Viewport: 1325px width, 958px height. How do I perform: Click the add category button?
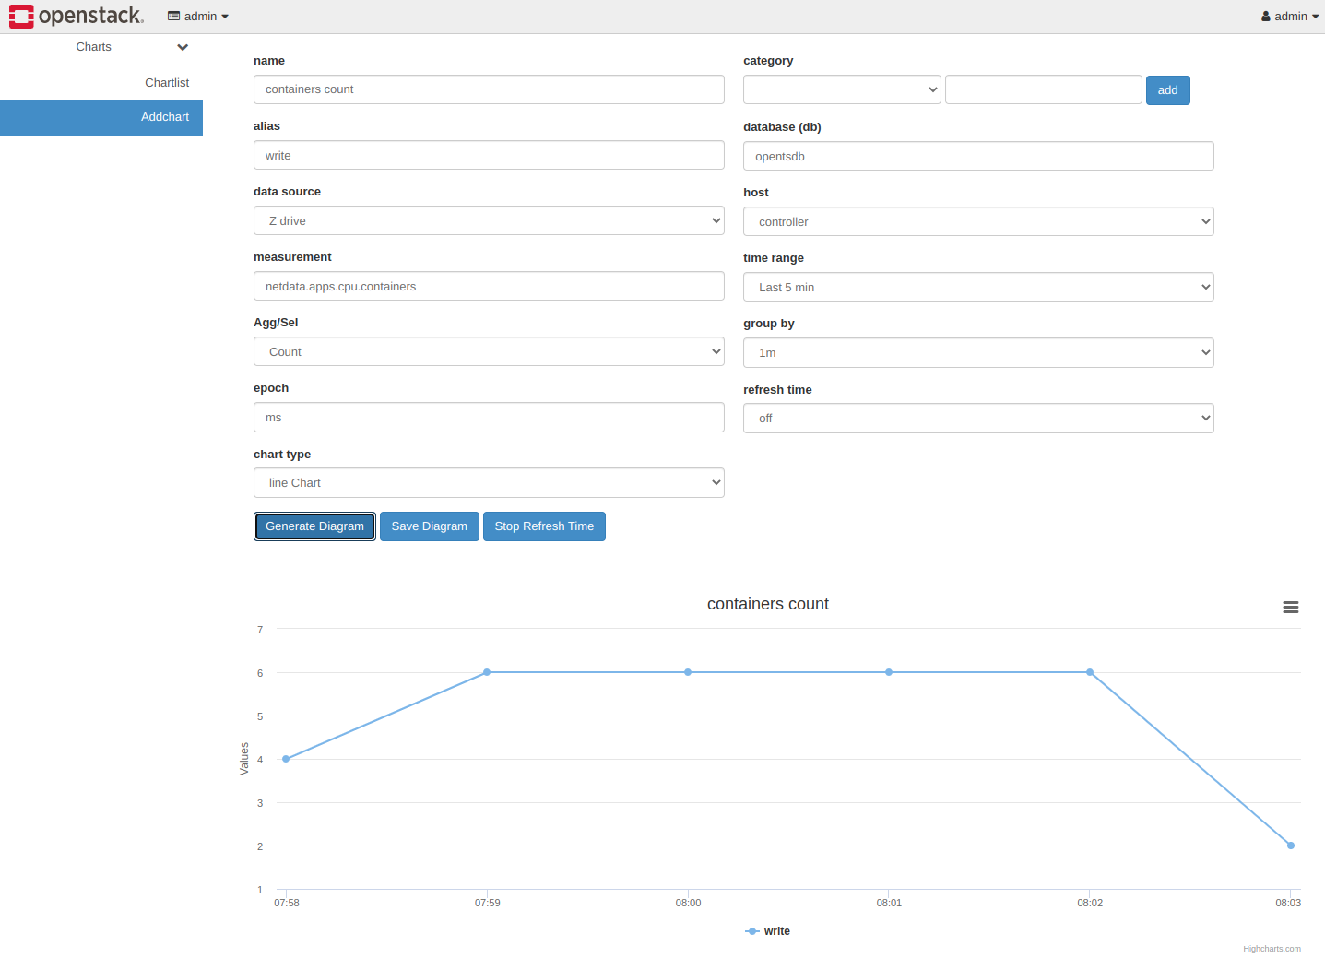pyautogui.click(x=1167, y=90)
